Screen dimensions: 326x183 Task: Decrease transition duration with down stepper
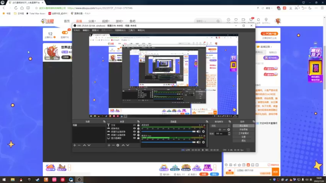click(229, 135)
